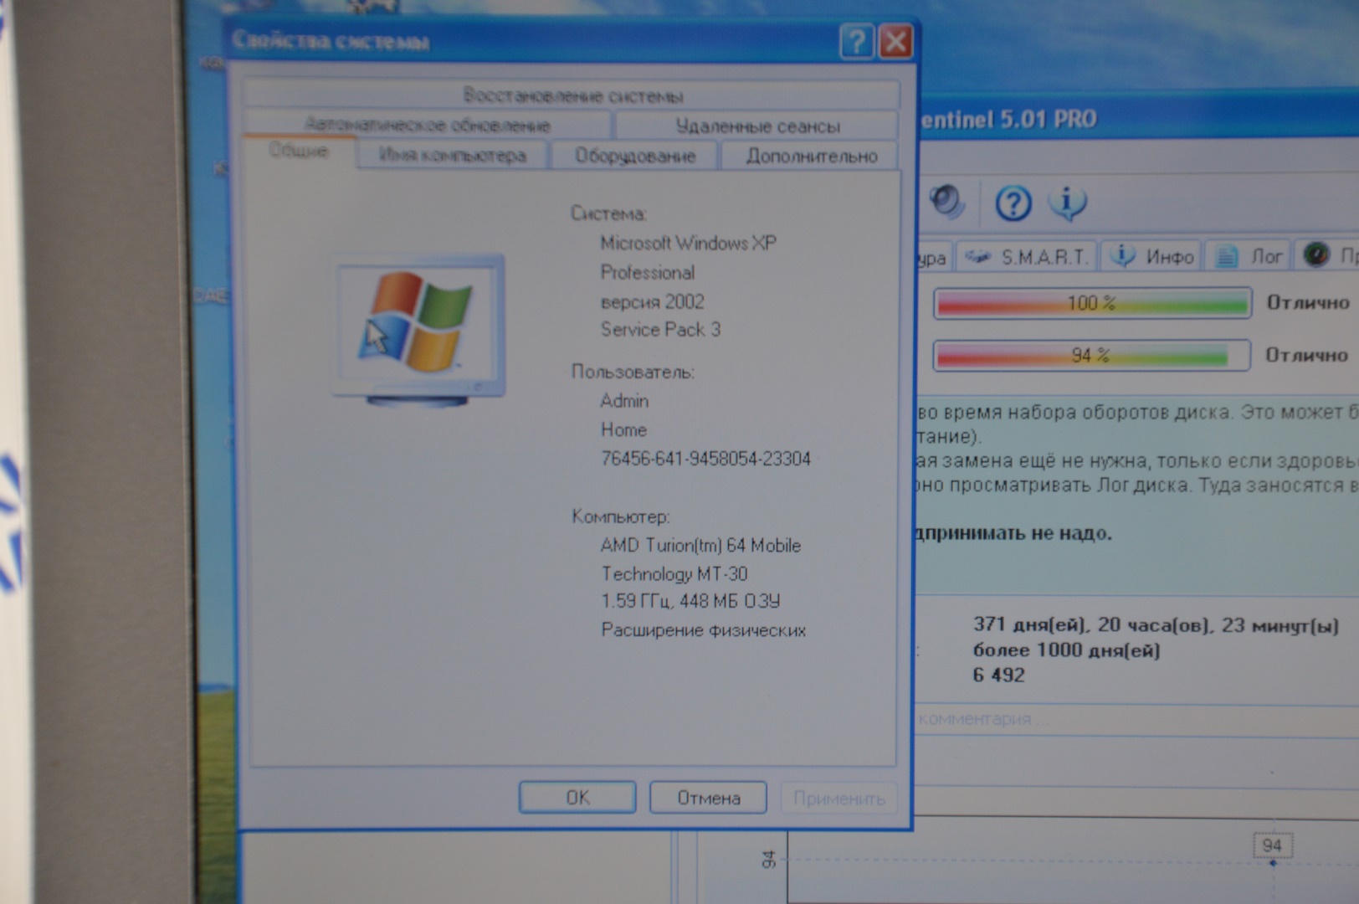Click the question mark help button in title bar
This screenshot has height=904, width=1359.
pos(857,41)
